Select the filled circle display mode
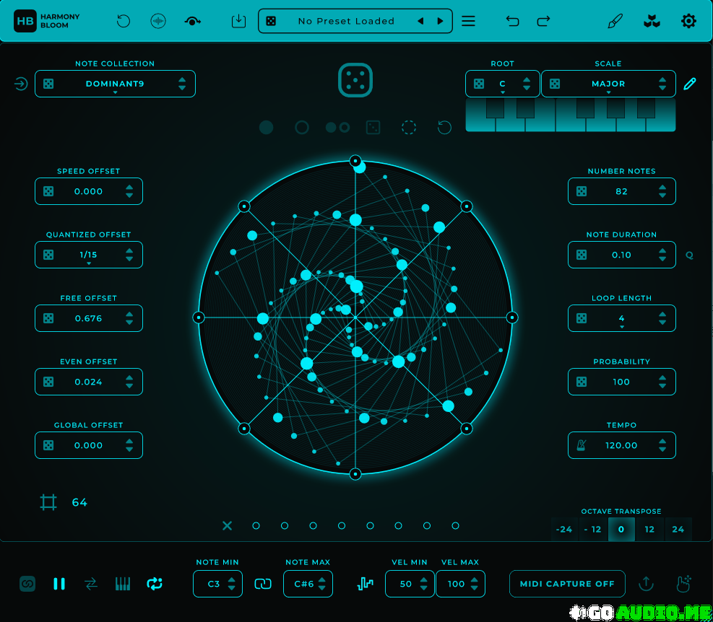The height and width of the screenshot is (622, 713). pos(266,128)
